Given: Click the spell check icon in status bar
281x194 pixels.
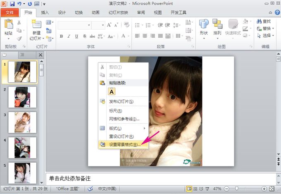Looking at the screenshot, I should click(x=90, y=189).
